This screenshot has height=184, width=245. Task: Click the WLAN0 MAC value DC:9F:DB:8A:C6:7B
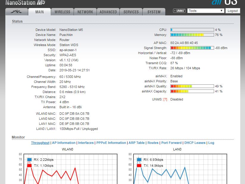point(74,114)
